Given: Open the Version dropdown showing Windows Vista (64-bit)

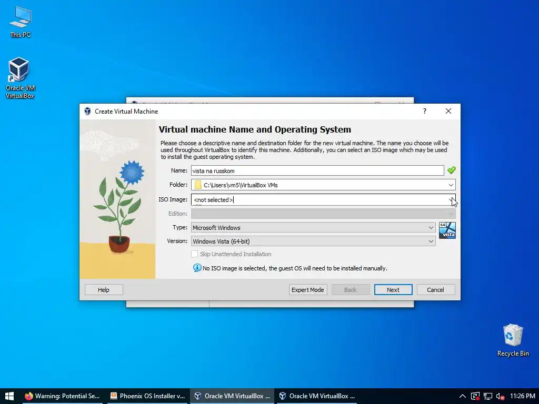Looking at the screenshot, I should point(313,241).
